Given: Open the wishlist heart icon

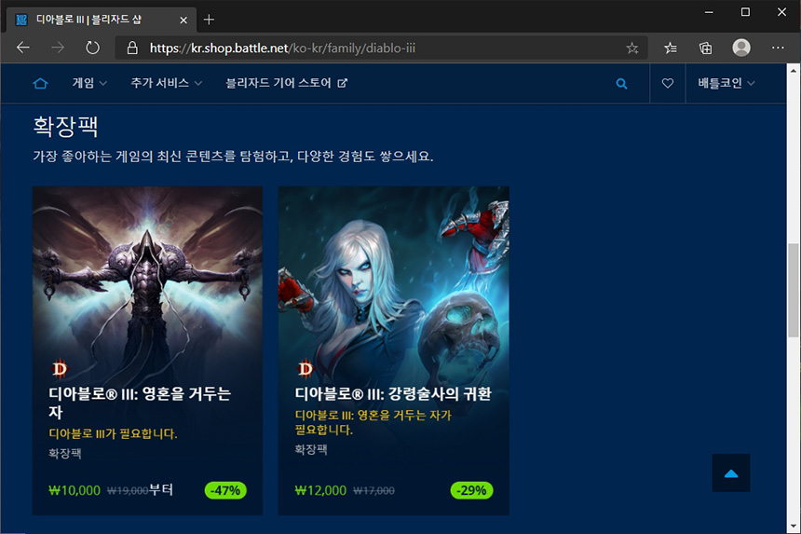Looking at the screenshot, I should coord(667,83).
